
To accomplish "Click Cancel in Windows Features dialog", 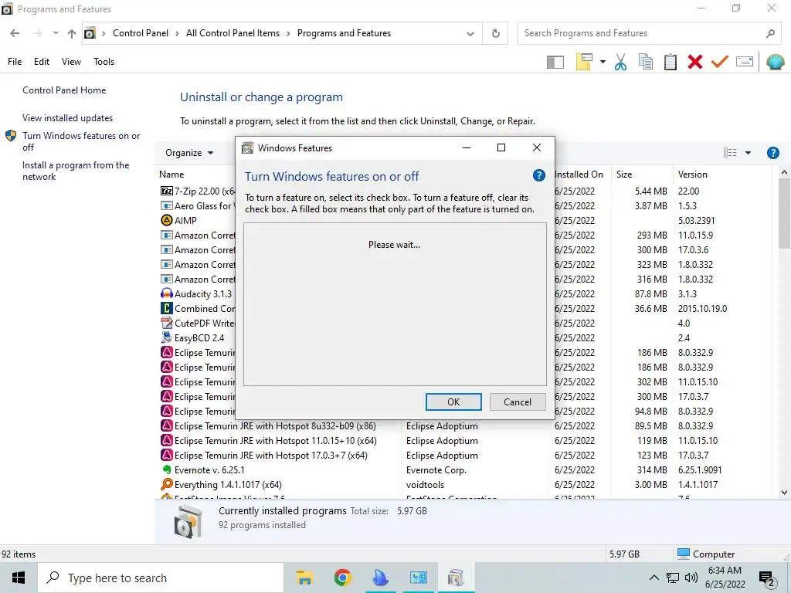I will tap(517, 402).
